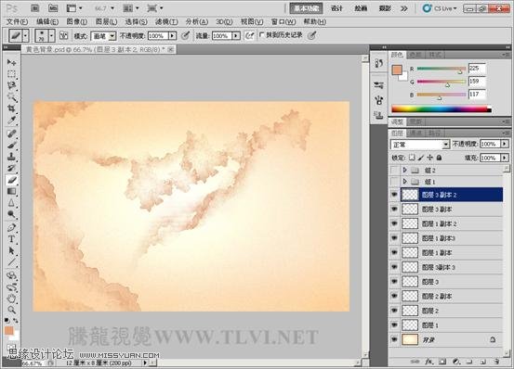Hide the 图层 3 layer

point(394,282)
